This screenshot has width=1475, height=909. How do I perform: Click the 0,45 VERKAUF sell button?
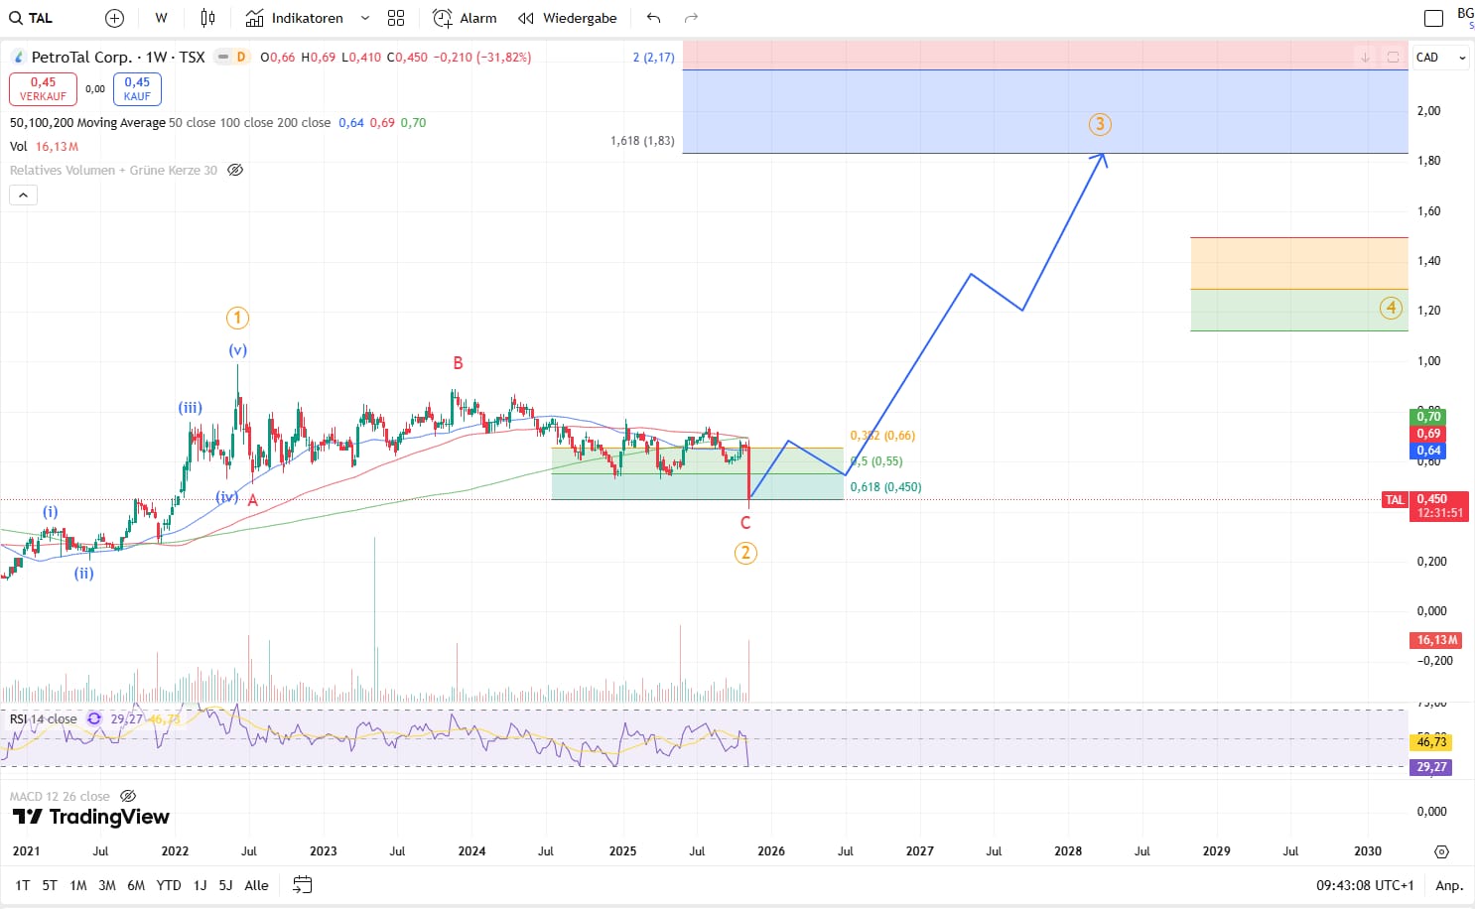tap(43, 89)
